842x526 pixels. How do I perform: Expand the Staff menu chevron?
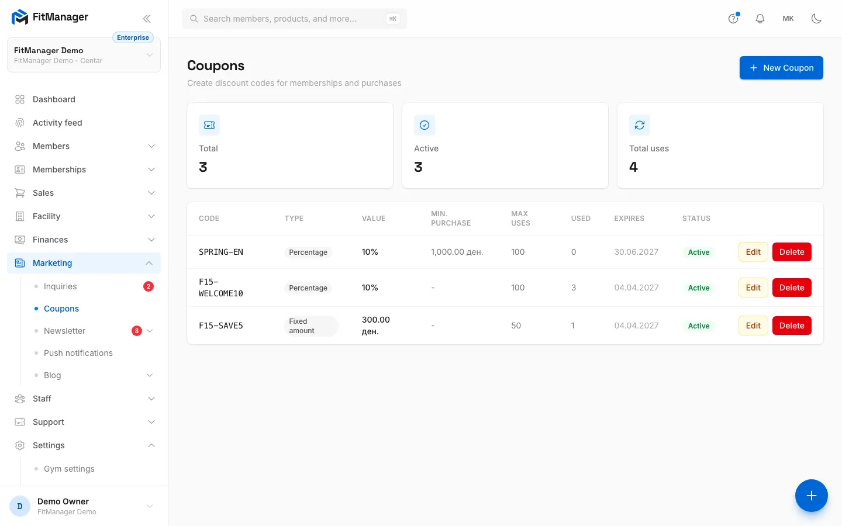[151, 399]
